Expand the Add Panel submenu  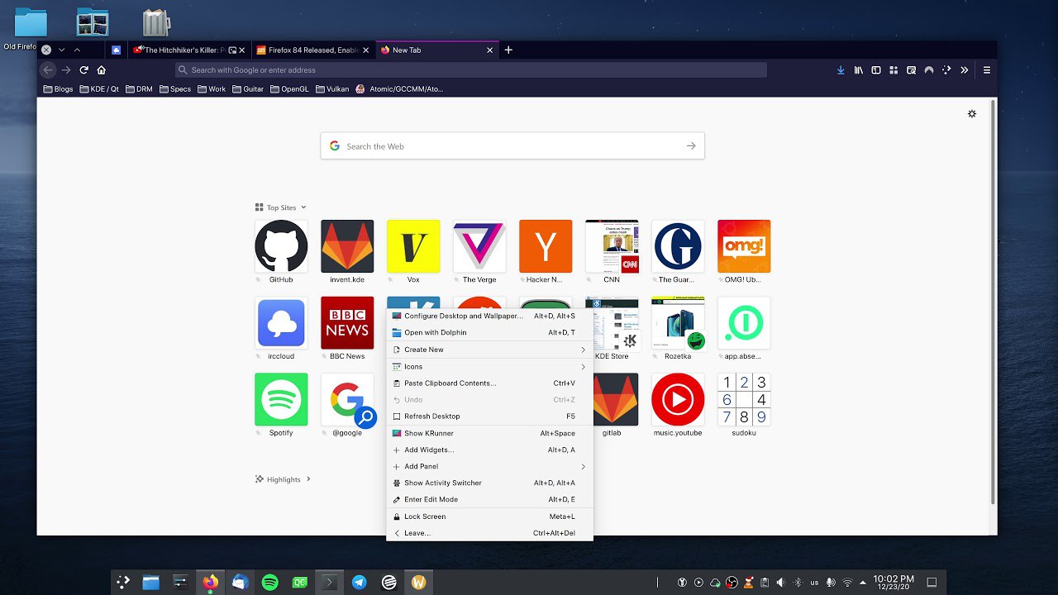coord(489,466)
